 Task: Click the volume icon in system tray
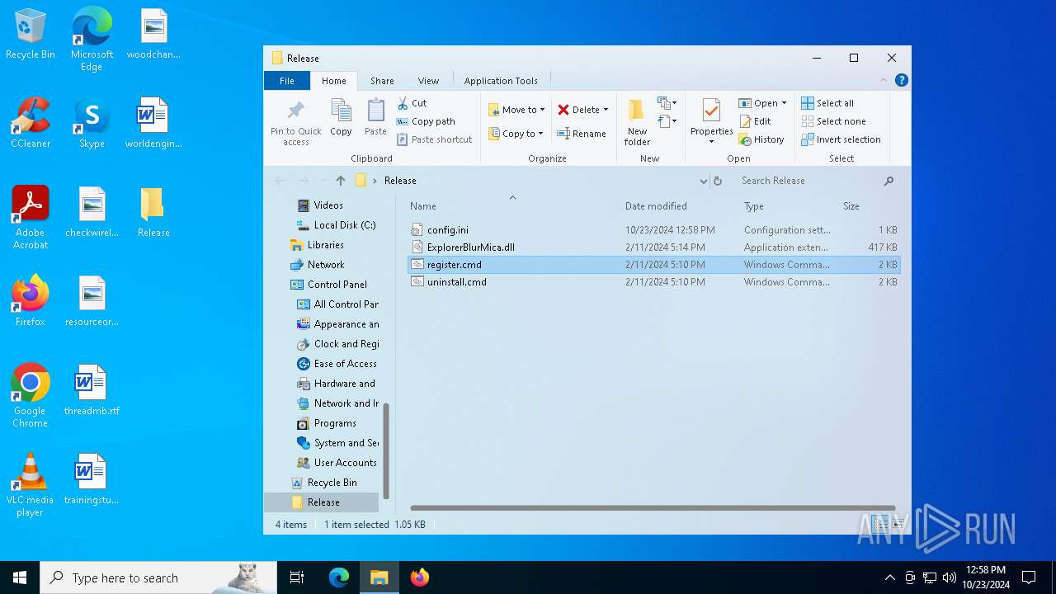pos(950,577)
